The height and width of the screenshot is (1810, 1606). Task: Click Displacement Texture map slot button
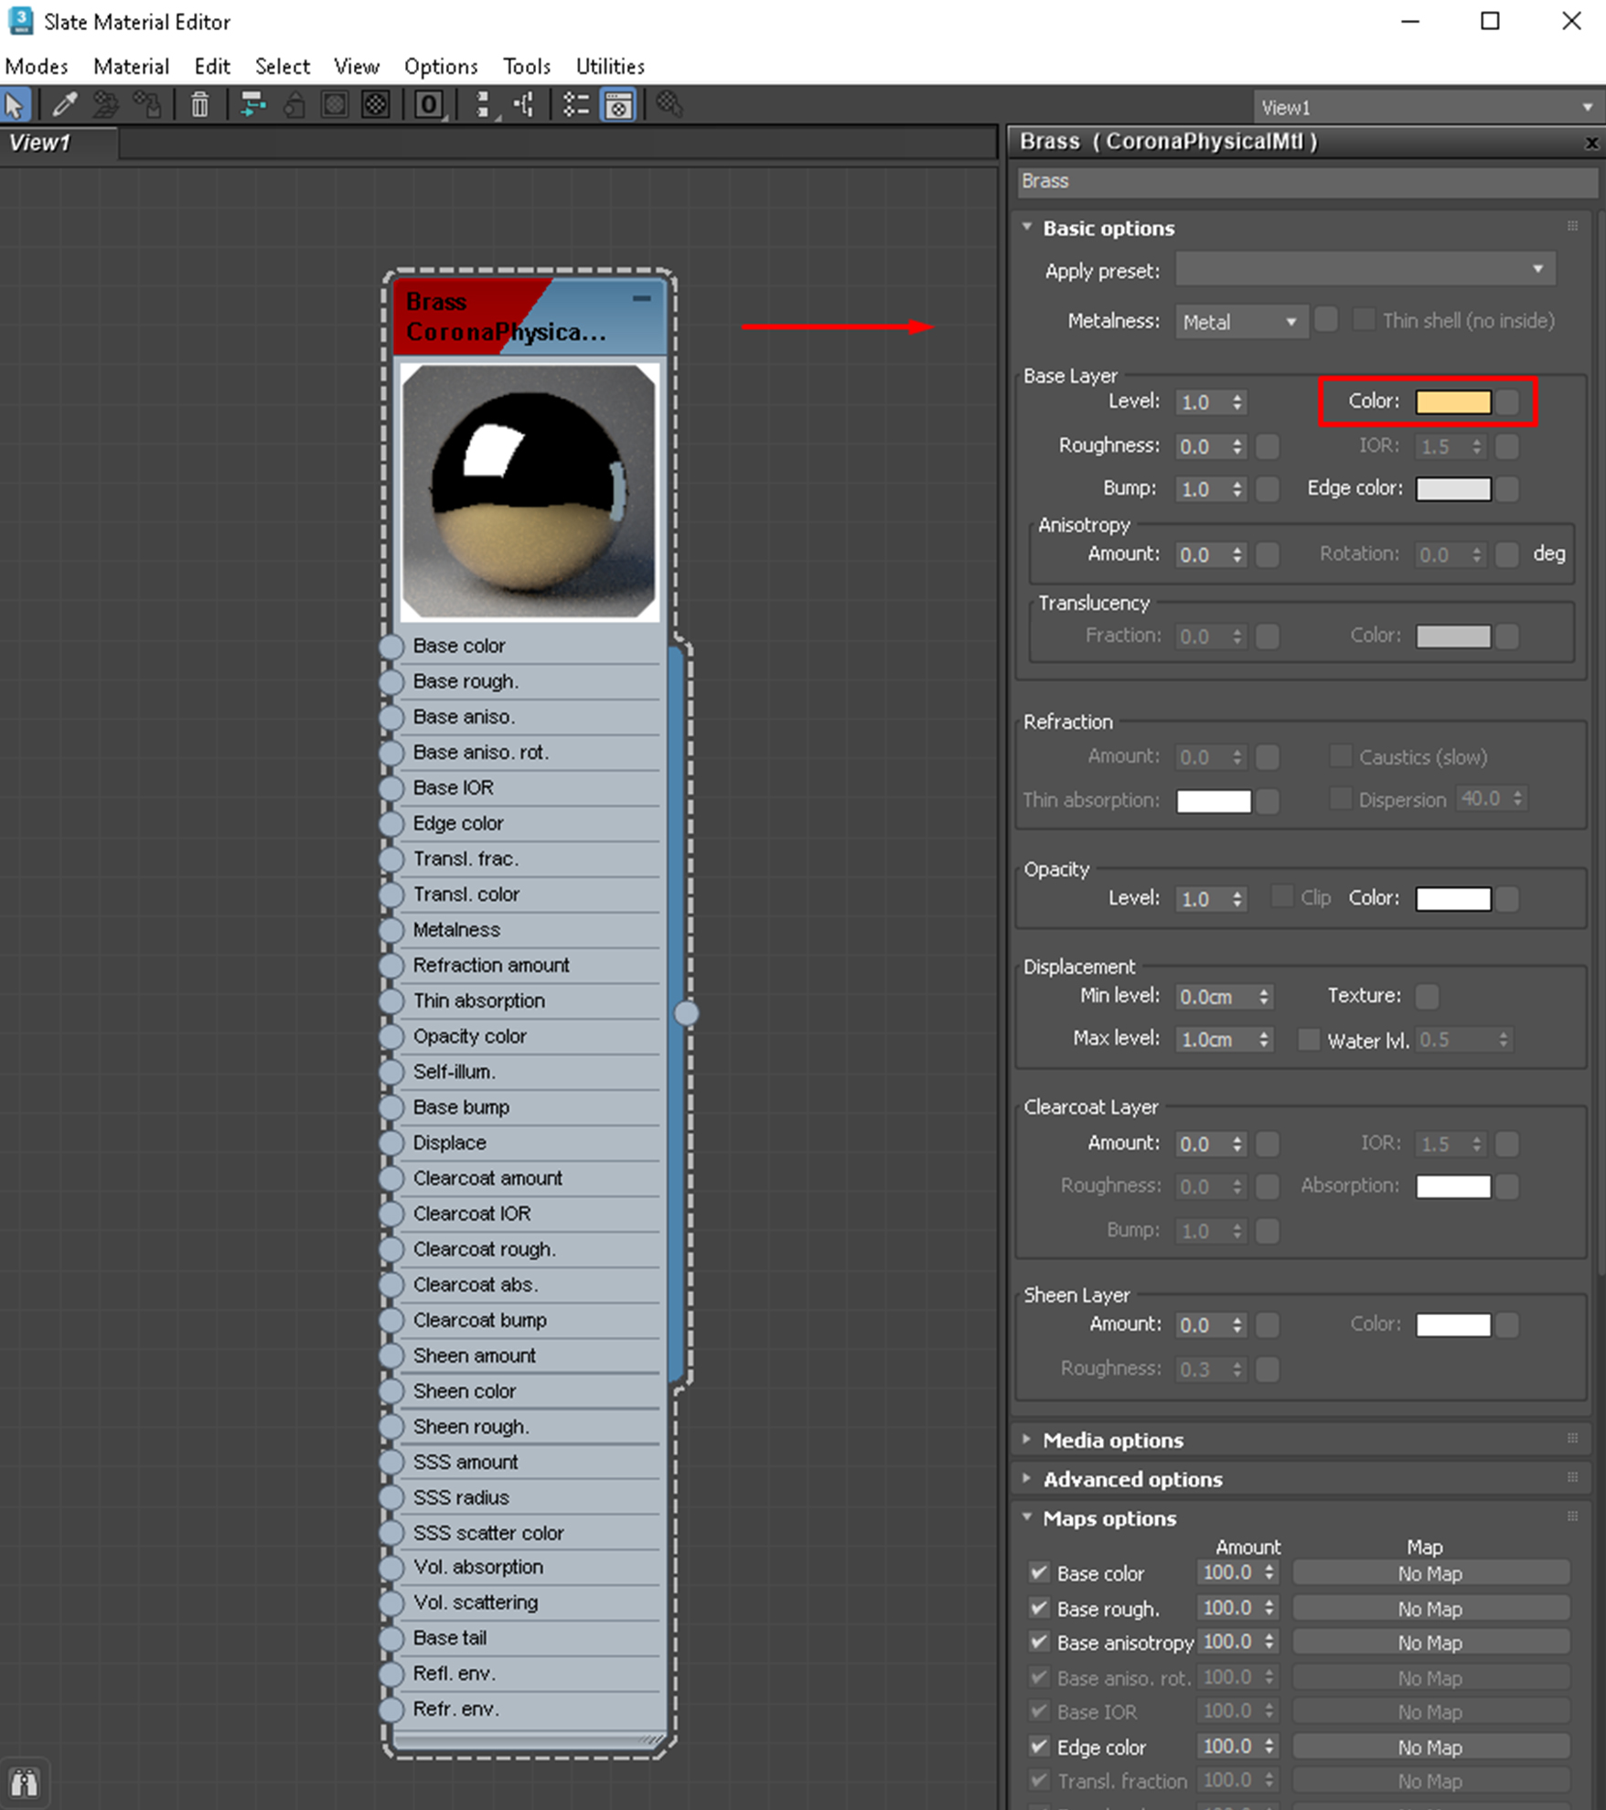point(1426,995)
